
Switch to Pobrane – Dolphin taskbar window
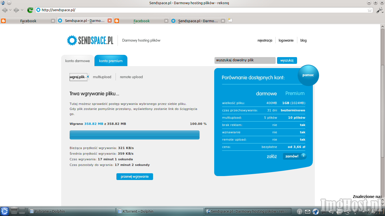(x=72, y=211)
